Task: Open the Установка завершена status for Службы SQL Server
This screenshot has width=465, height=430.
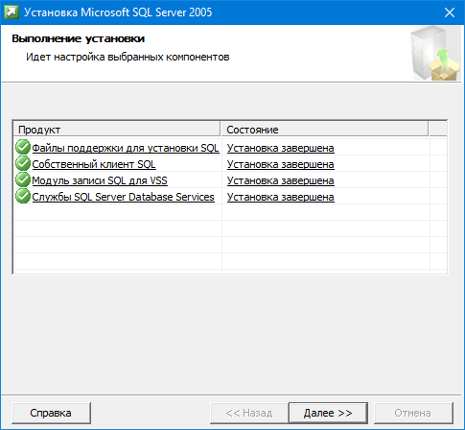Action: [281, 197]
